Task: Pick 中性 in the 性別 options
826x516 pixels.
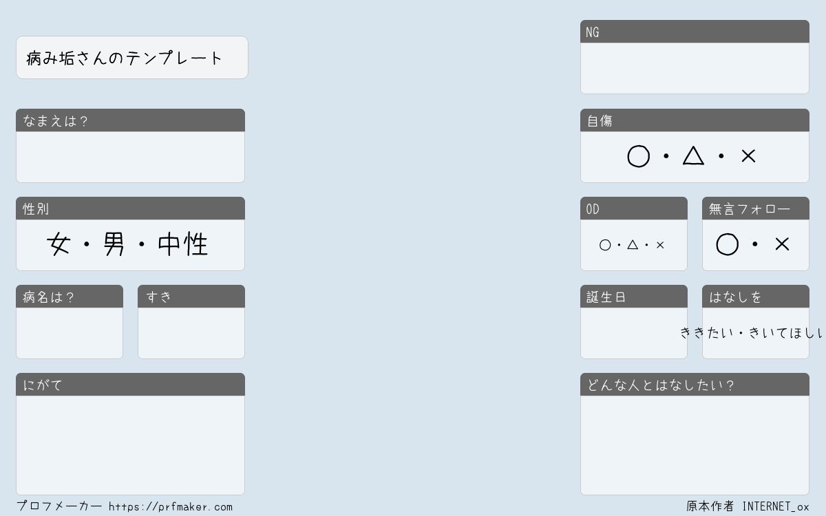Action: tap(182, 244)
